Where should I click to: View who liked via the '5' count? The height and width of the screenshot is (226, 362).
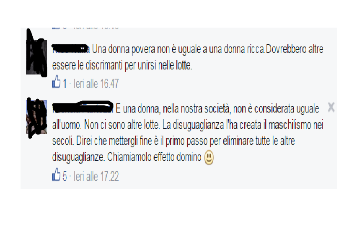pyautogui.click(x=65, y=176)
